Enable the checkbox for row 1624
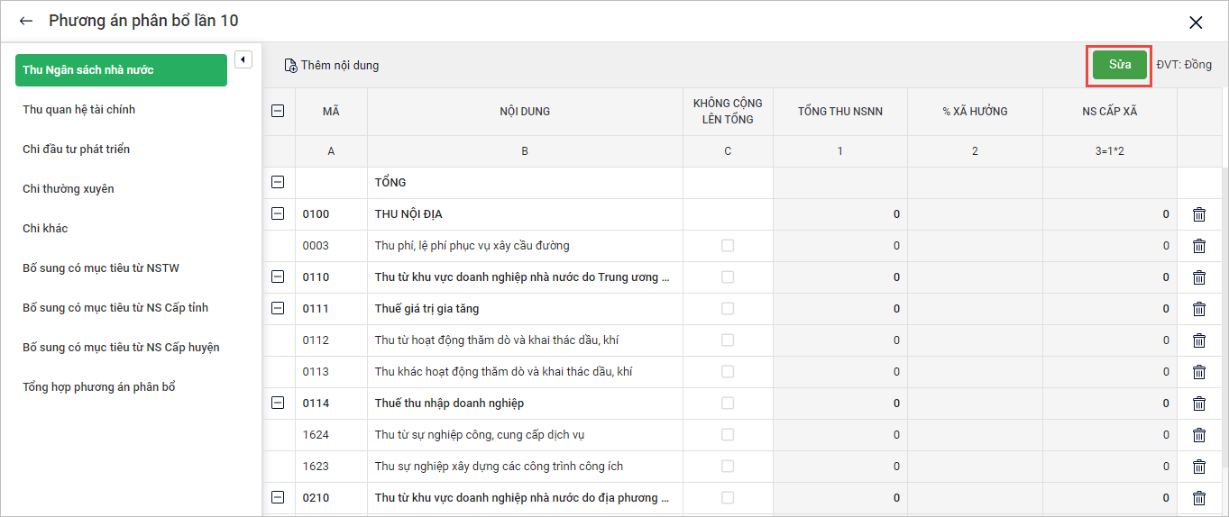This screenshot has width=1229, height=517. [x=728, y=435]
